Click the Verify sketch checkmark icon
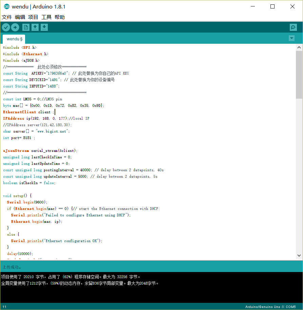 6,27
